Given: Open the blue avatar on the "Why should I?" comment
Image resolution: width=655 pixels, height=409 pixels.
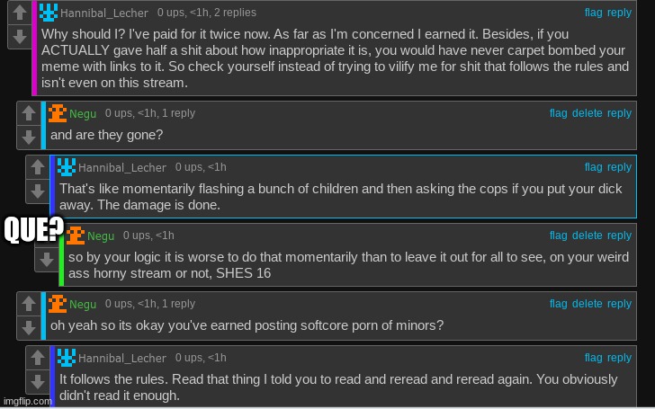Looking at the screenshot, I should 49,13.
